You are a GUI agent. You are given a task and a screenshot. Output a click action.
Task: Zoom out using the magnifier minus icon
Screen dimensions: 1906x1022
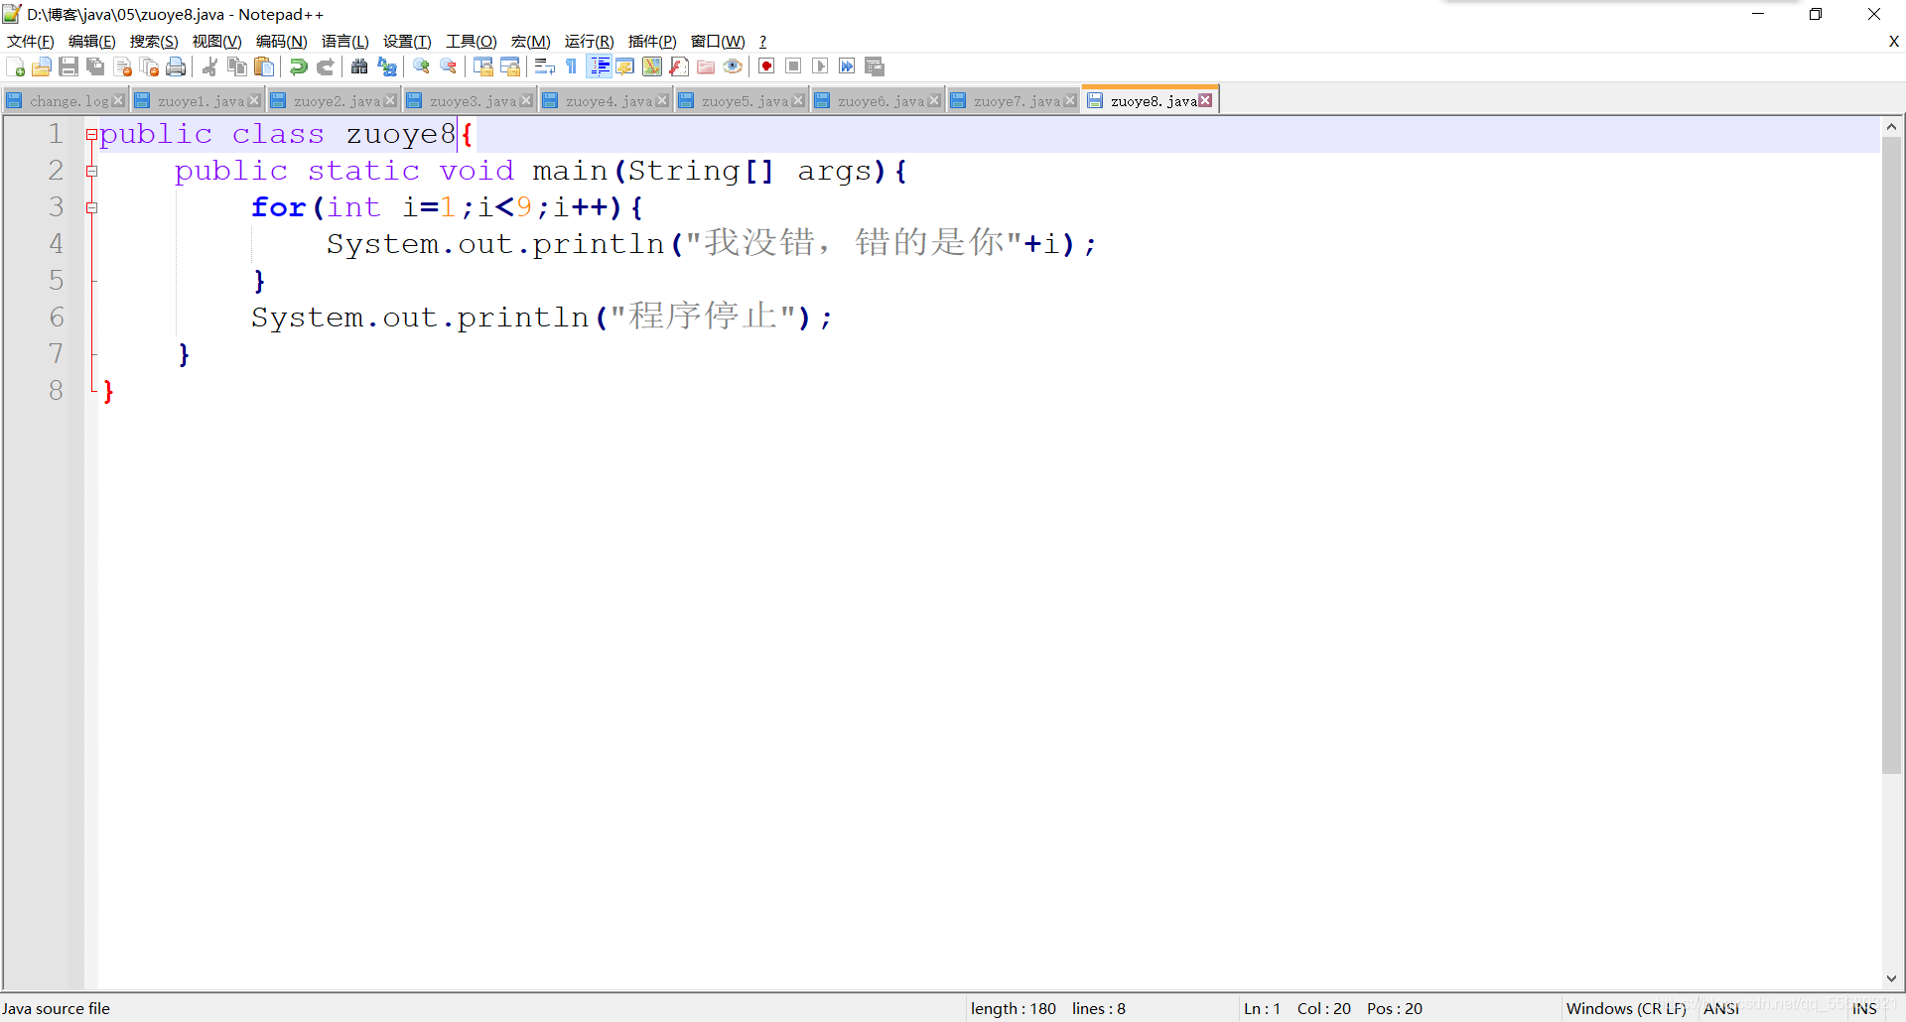pyautogui.click(x=449, y=66)
